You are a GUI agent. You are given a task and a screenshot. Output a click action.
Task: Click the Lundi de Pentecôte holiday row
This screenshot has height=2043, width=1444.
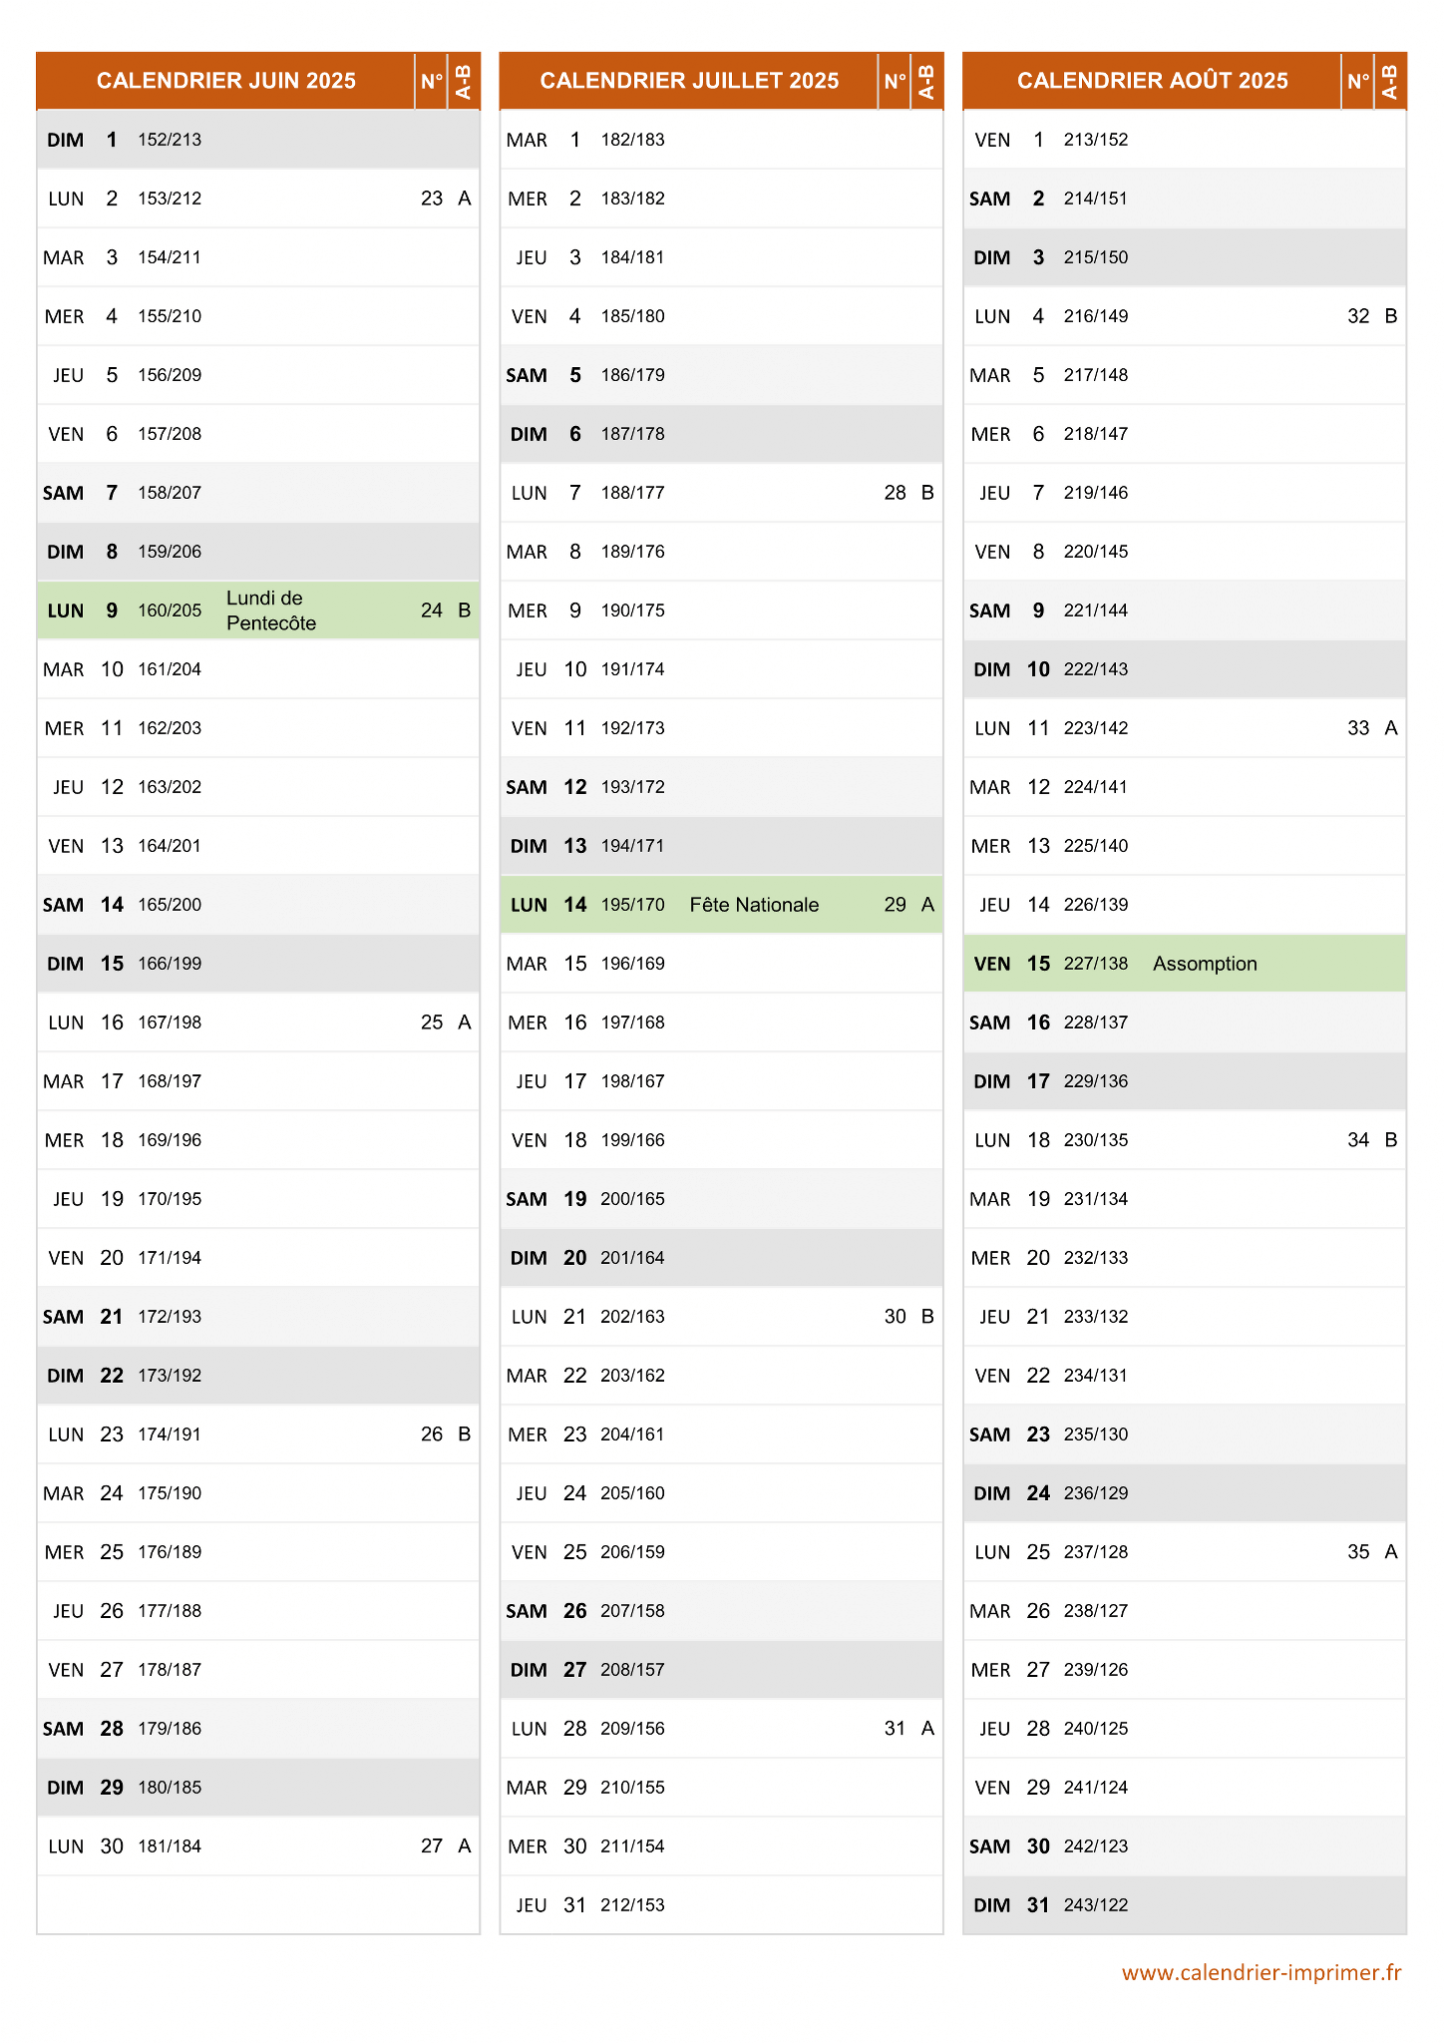(258, 611)
